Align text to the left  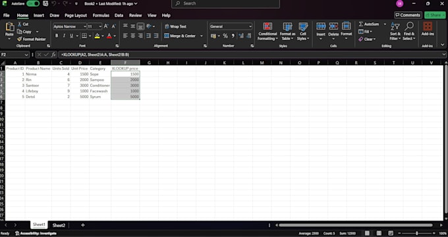pos(125,36)
